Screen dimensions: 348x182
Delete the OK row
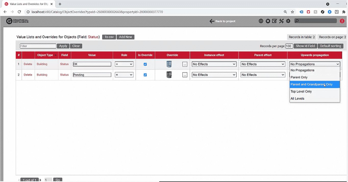click(28, 64)
